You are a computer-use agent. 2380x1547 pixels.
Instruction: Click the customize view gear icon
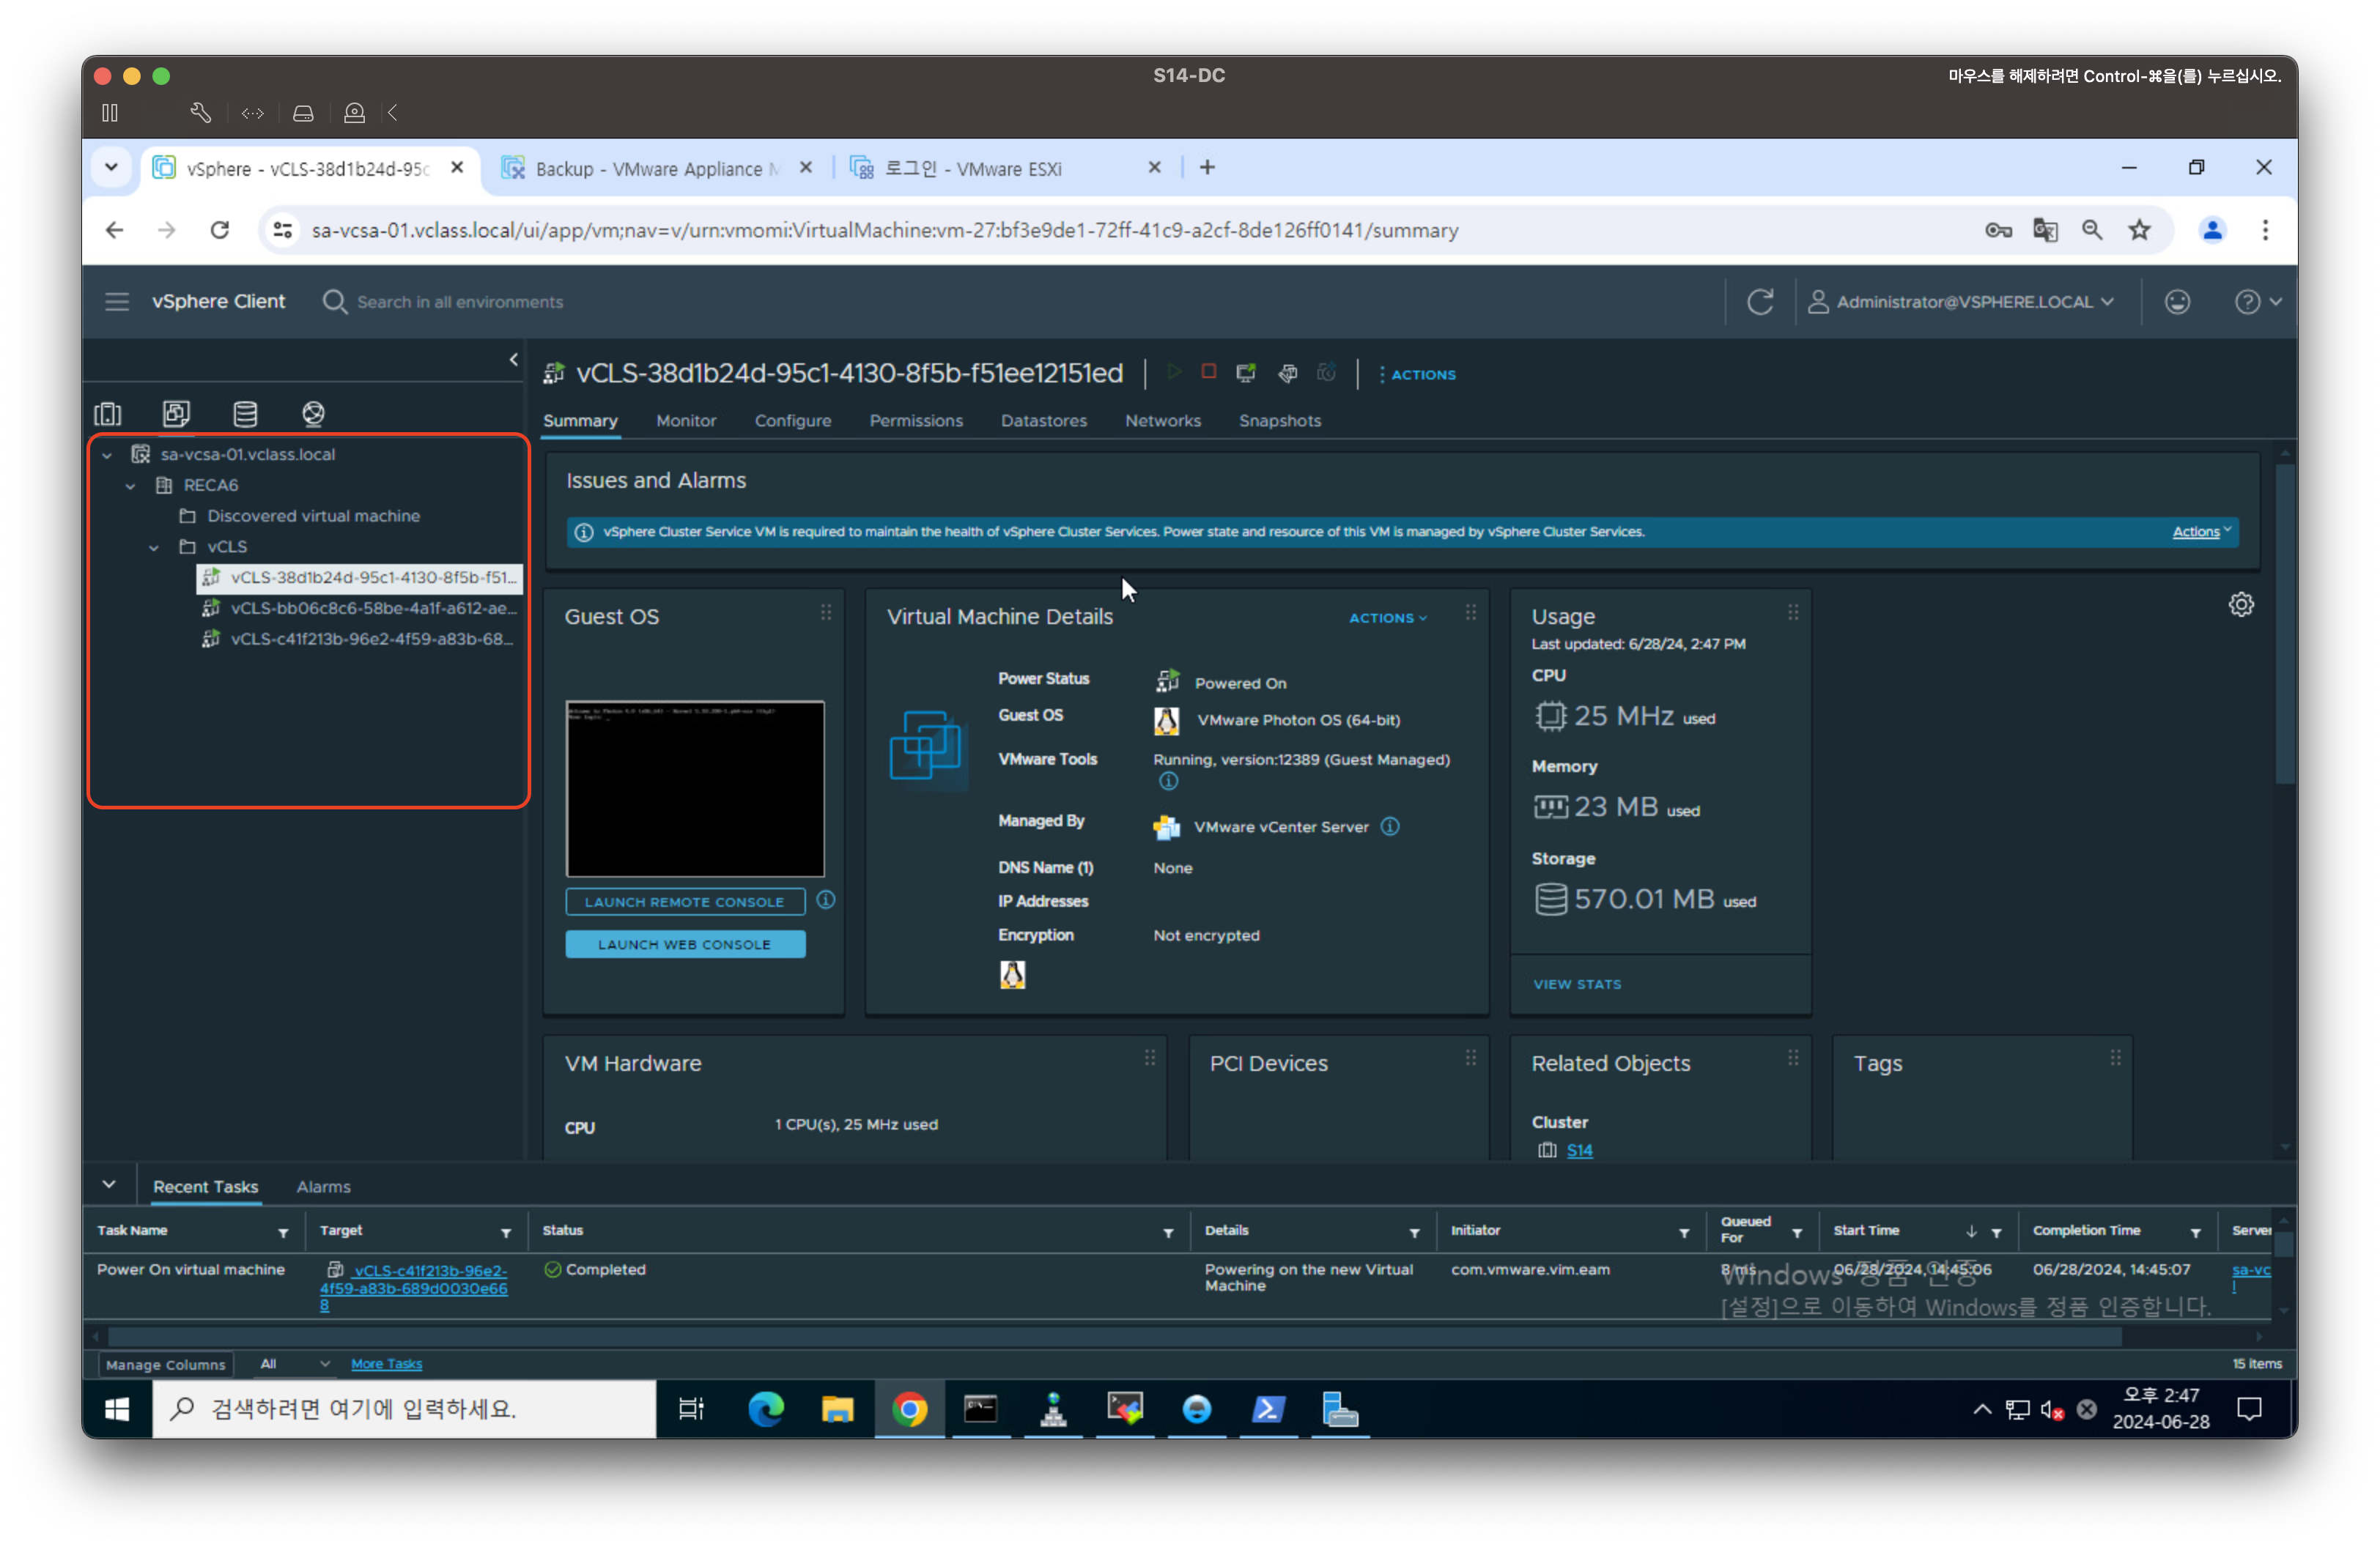[x=2241, y=604]
